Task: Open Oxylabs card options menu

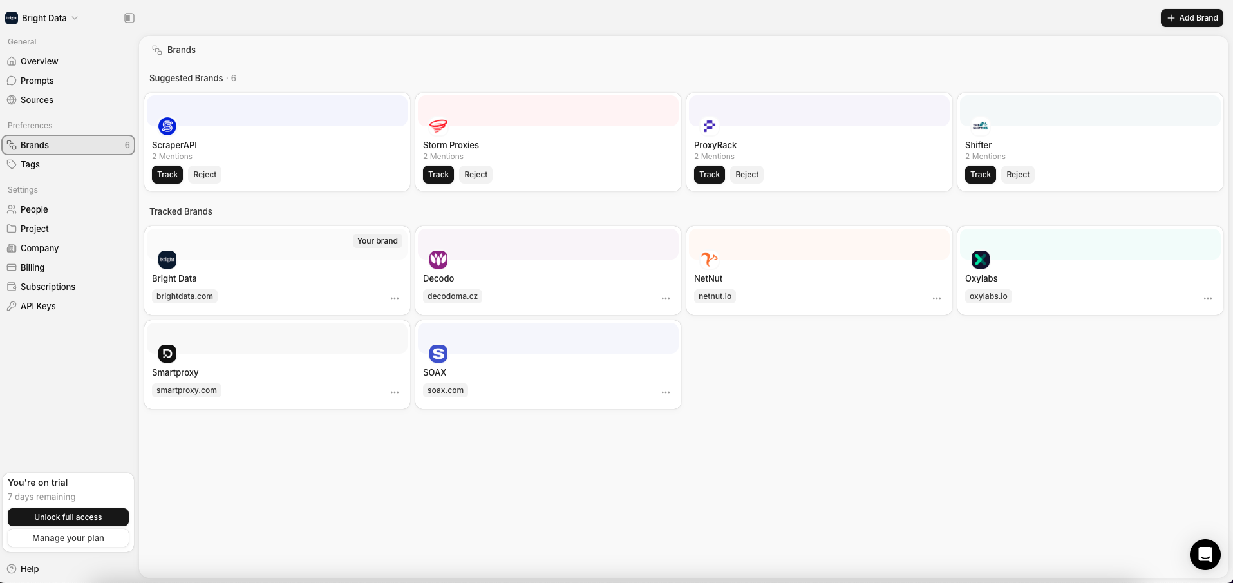Action: [1208, 298]
